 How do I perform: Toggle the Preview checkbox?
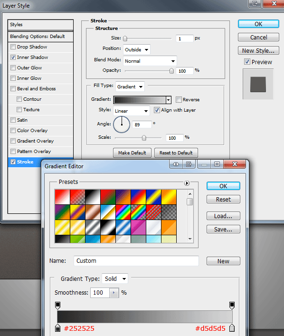tap(247, 62)
